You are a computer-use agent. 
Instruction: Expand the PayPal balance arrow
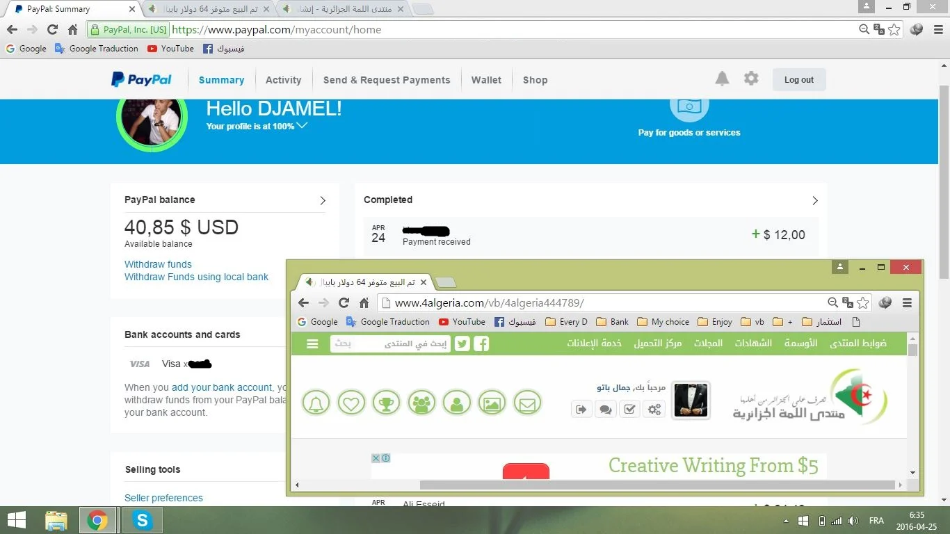(x=323, y=200)
